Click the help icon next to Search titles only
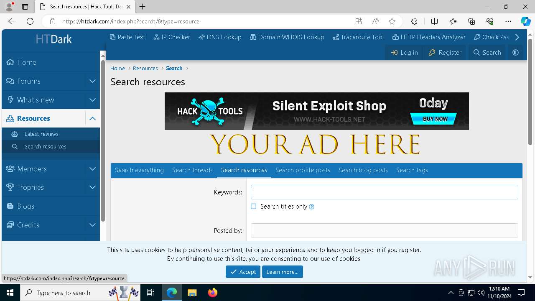The height and width of the screenshot is (301, 535). [311, 207]
